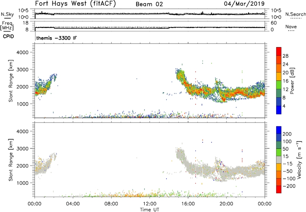Click the "Slant Range [km]" label of the power panel
Image resolution: width=306 pixels, height=212 pixels.
[11, 81]
